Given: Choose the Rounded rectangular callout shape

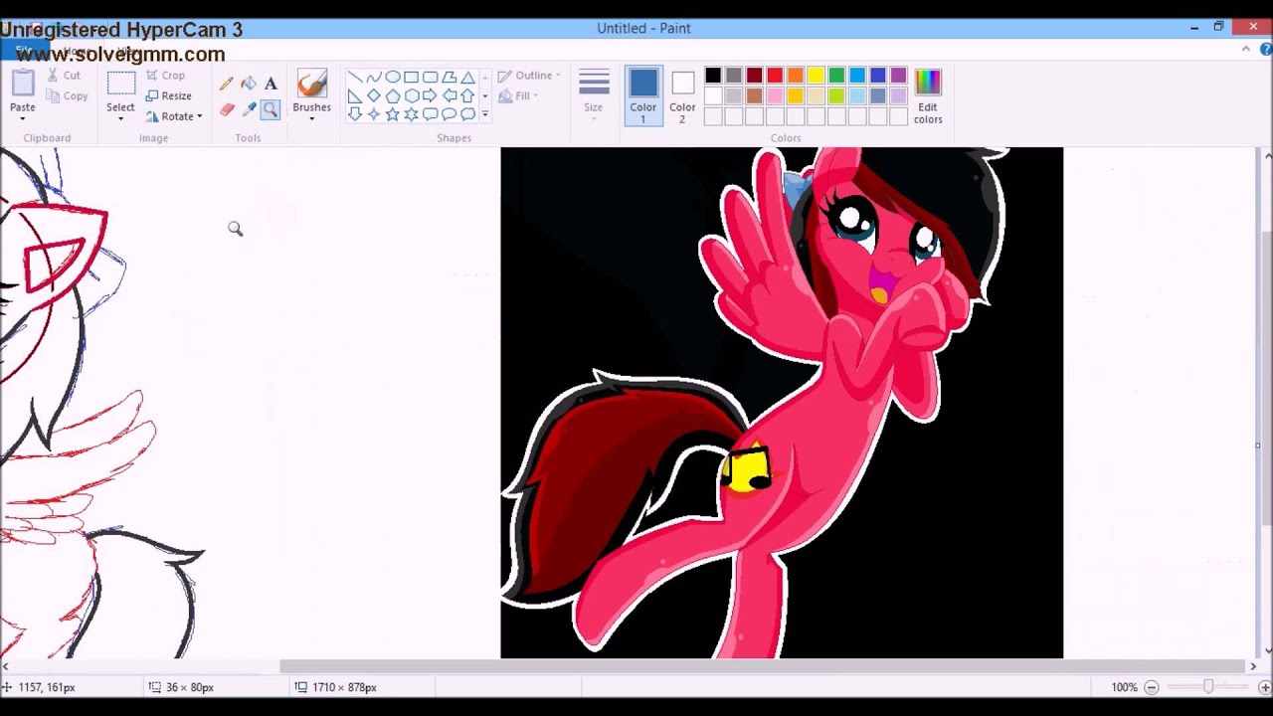Looking at the screenshot, I should [430, 114].
